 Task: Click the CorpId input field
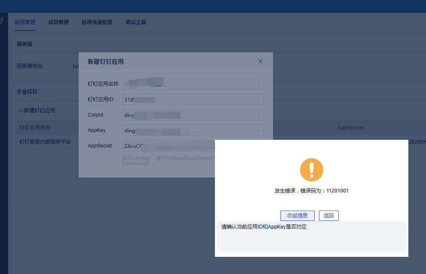[x=193, y=115]
